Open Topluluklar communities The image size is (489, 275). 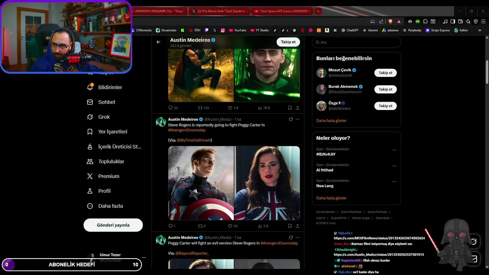coord(105,162)
